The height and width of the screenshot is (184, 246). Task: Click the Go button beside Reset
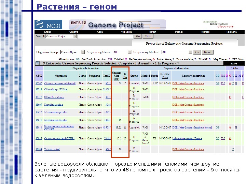[197, 52]
